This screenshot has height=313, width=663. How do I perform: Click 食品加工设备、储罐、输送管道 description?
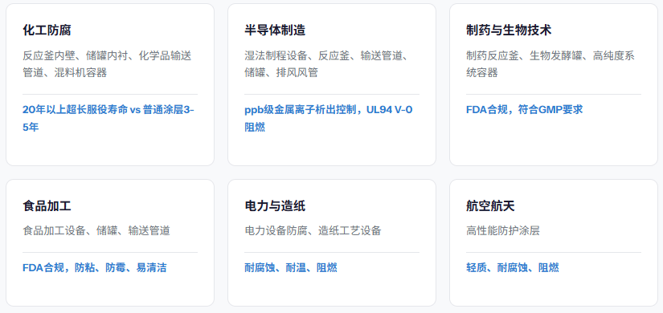pyautogui.click(x=96, y=230)
